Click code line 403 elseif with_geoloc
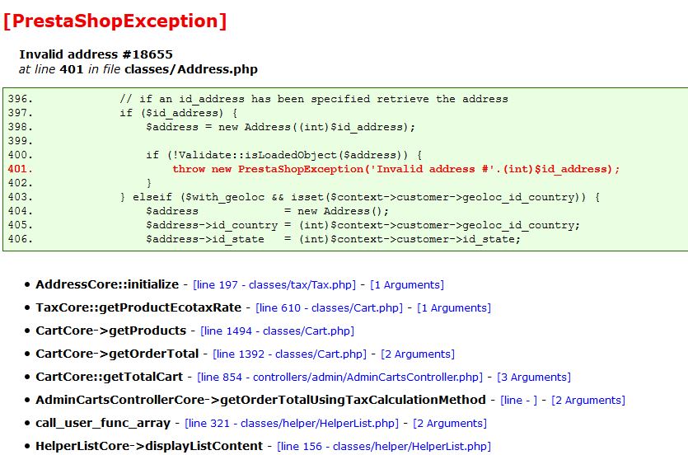This screenshot has height=455, width=688. pyautogui.click(x=360, y=197)
